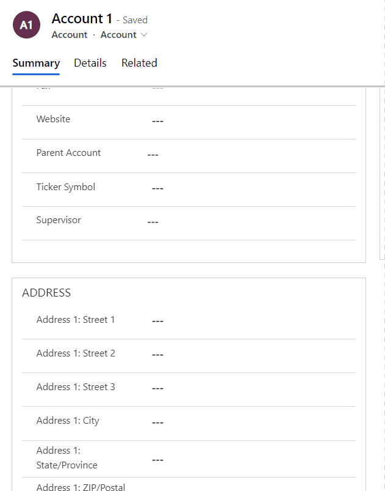The image size is (385, 491).
Task: Select the Supervisor lookup field
Action: pos(153,222)
